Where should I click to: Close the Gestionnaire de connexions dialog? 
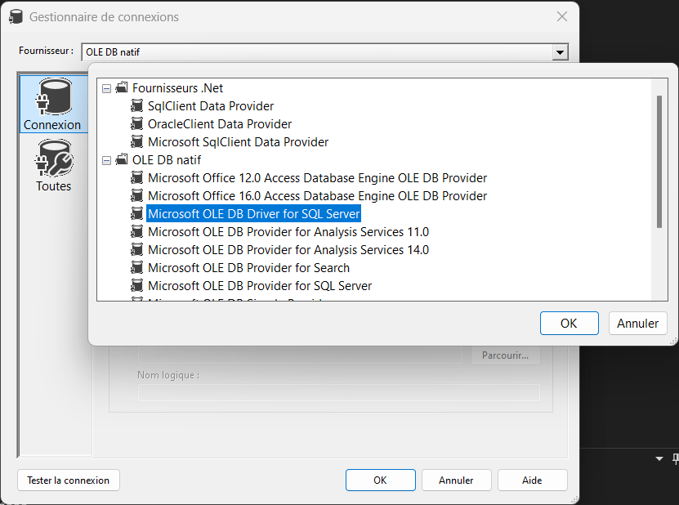[x=562, y=17]
